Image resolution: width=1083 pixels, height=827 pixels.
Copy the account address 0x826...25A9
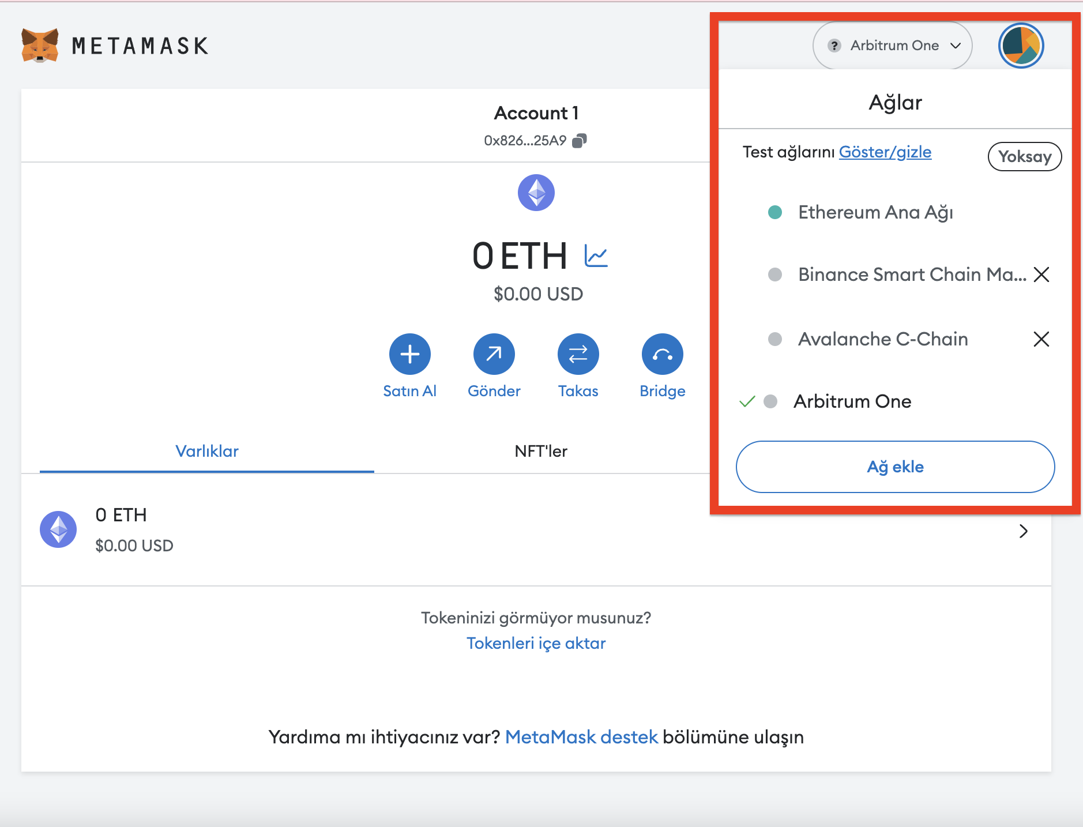point(580,141)
